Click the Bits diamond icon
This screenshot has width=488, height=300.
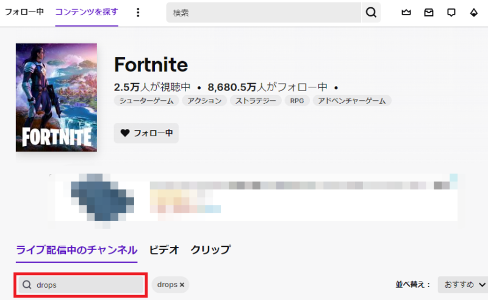pos(474,12)
